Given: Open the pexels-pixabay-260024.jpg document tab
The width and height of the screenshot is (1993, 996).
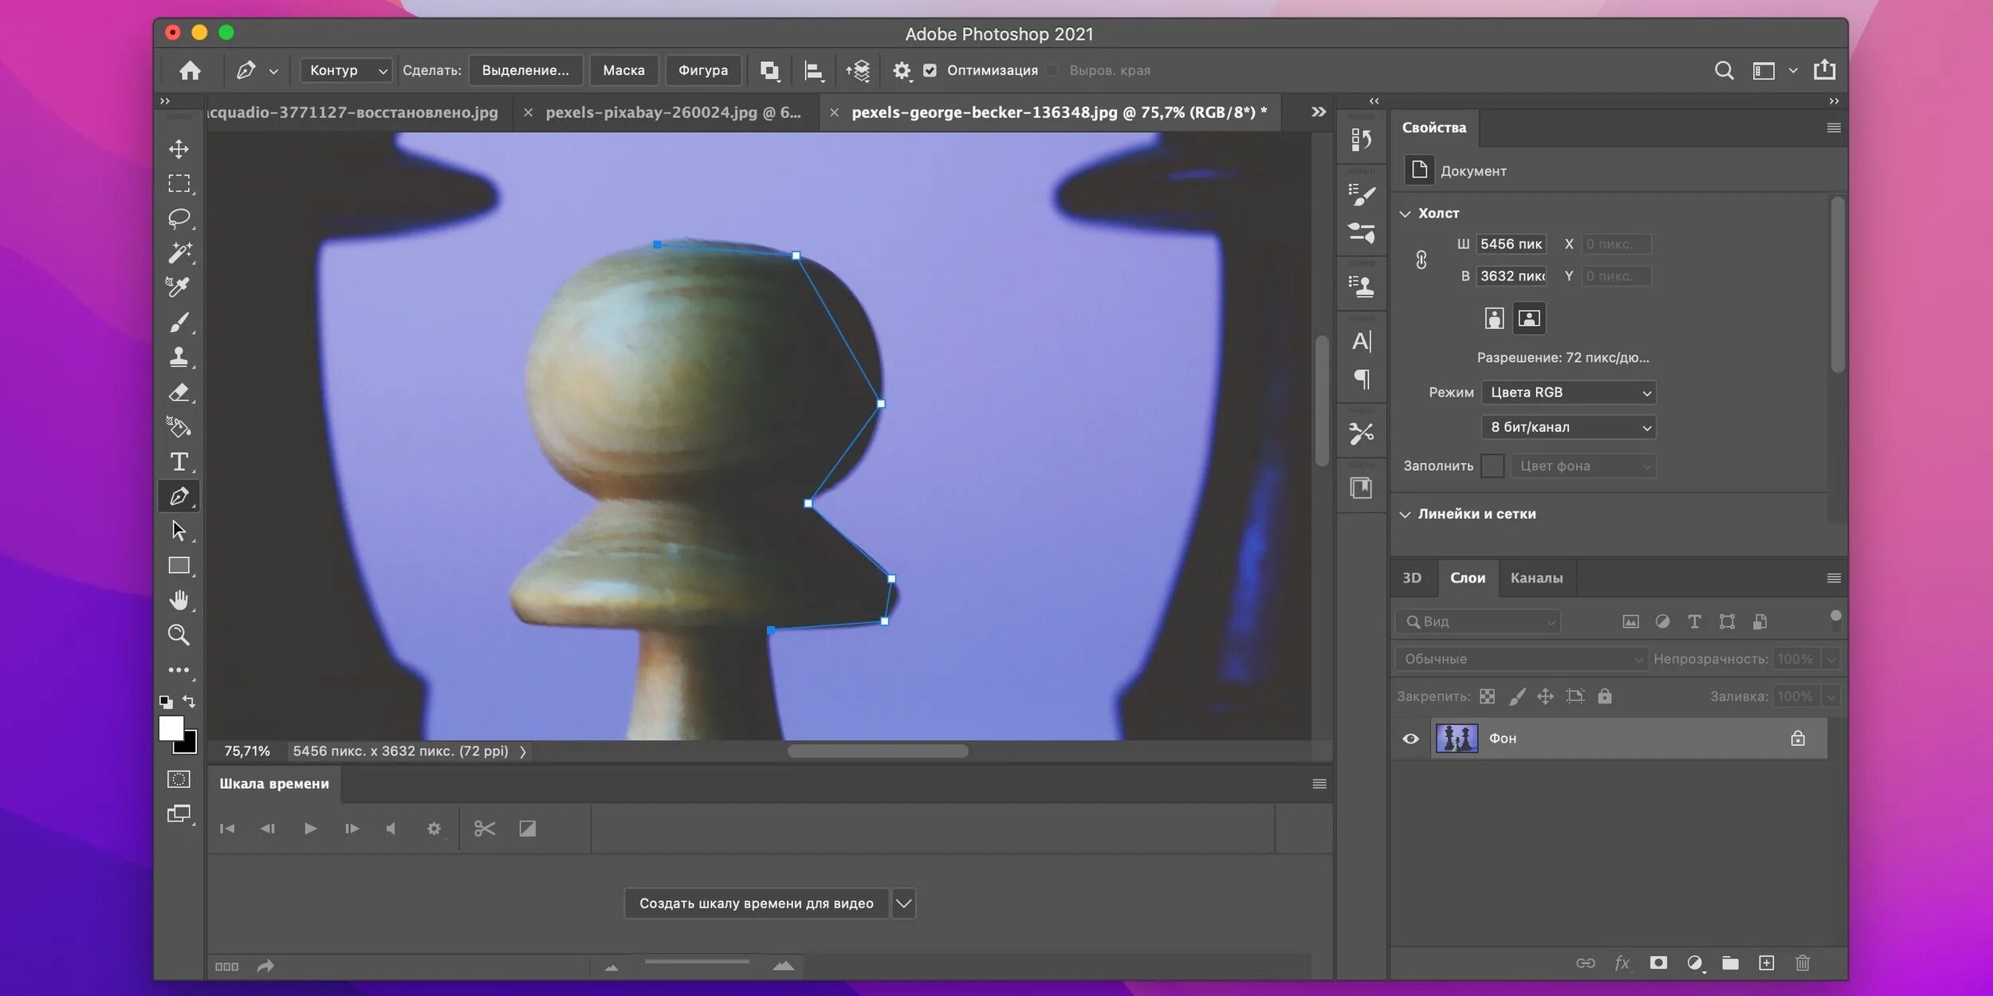Looking at the screenshot, I should click(x=672, y=113).
